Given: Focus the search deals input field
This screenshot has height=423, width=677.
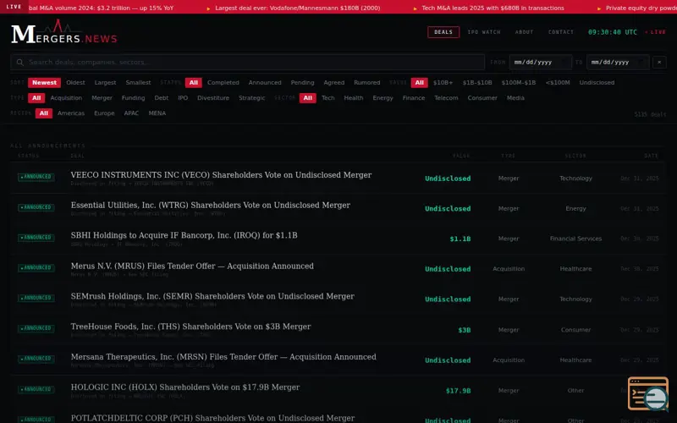Looking at the screenshot, I should click(x=247, y=62).
